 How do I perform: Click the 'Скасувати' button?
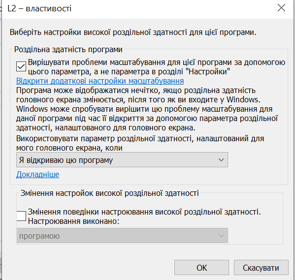click(x=261, y=268)
